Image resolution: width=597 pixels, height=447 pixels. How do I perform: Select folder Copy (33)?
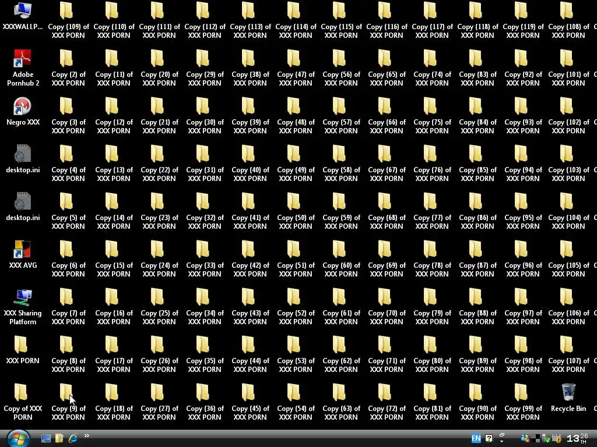205,259
